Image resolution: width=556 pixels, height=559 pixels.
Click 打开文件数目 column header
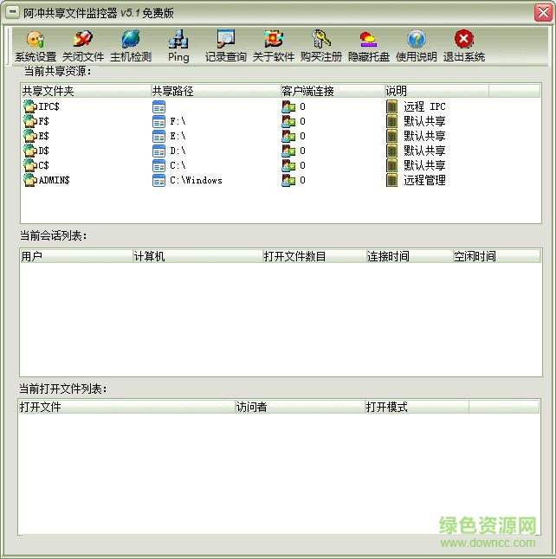314,256
